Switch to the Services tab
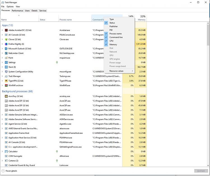The image size is (210, 176). click(43, 11)
